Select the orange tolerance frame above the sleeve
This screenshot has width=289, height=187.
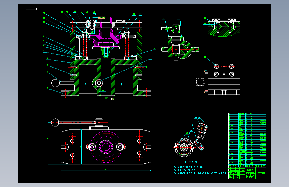[102, 18]
